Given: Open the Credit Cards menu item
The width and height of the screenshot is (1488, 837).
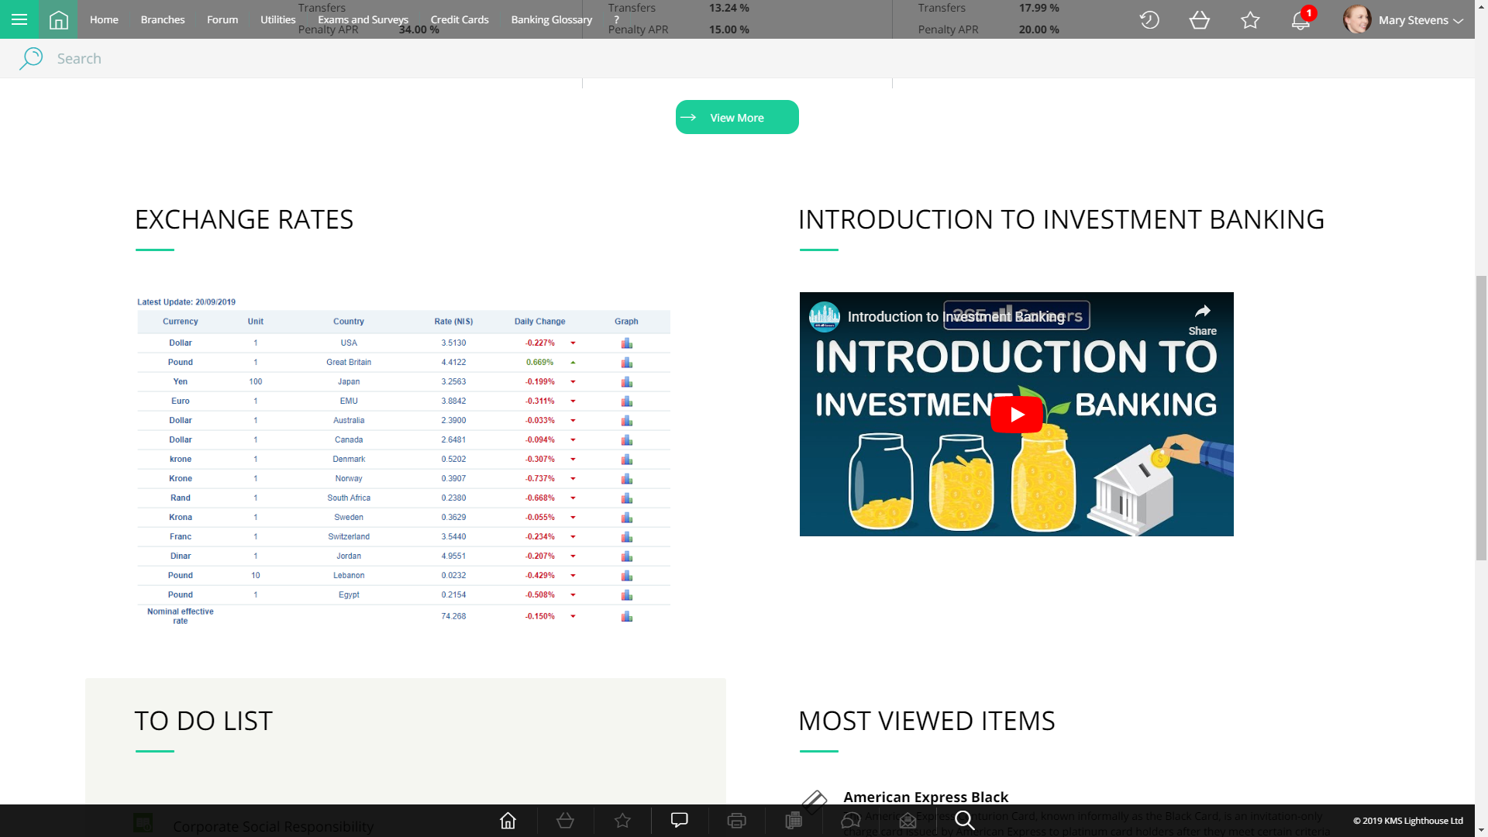Looking at the screenshot, I should (460, 19).
